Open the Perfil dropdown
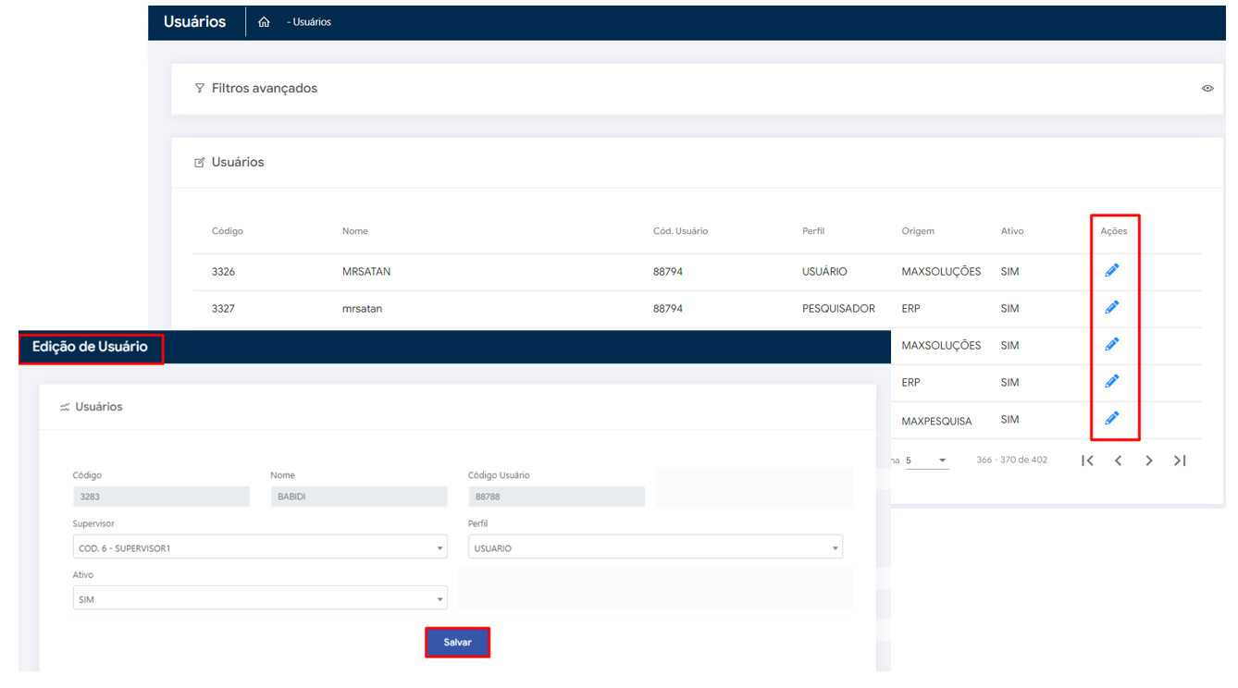Viewport: 1238px width, 688px height. [655, 548]
